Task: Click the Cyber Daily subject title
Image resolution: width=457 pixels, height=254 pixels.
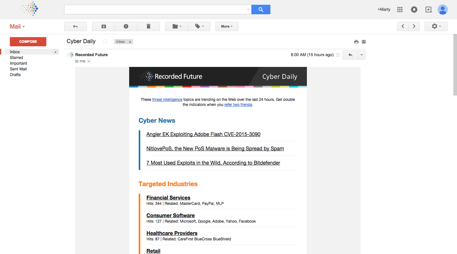Action: [81, 41]
